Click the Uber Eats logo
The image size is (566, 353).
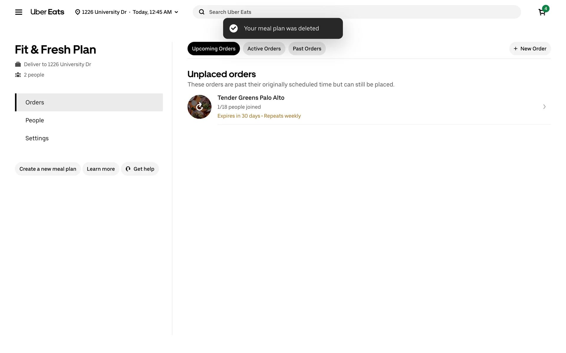pyautogui.click(x=47, y=12)
